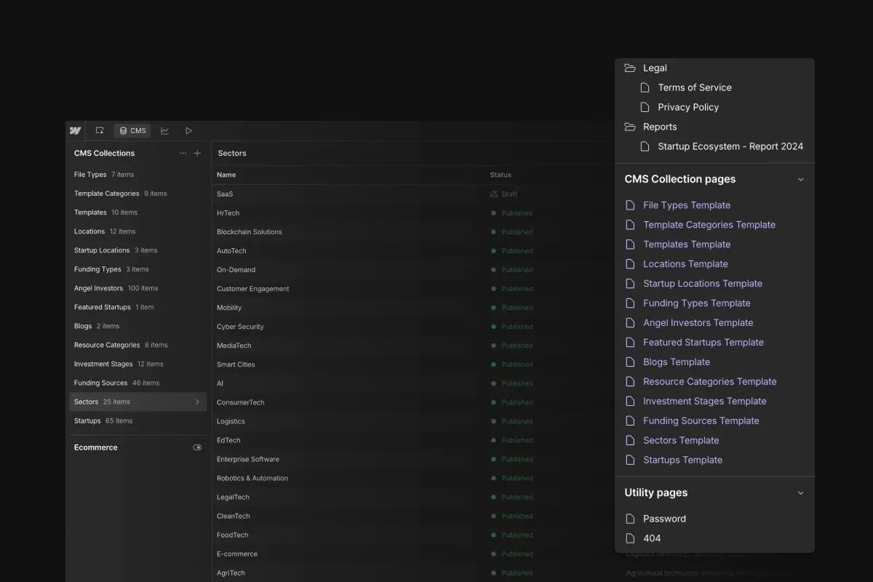This screenshot has width=873, height=582.
Task: Open the page preview icon in toolbar
Action: click(x=100, y=131)
